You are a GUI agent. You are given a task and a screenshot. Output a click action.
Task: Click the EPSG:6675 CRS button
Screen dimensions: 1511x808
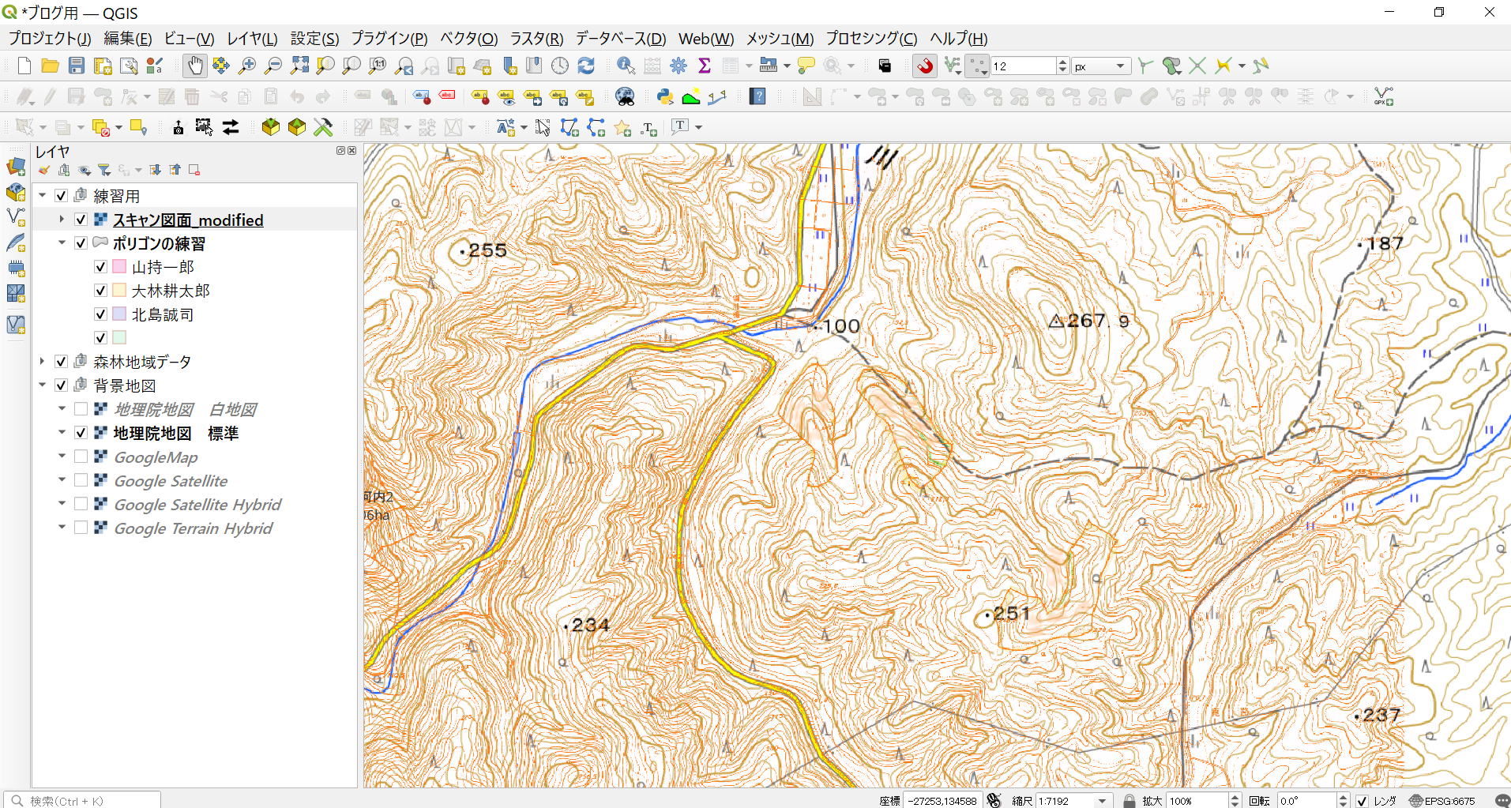[1442, 800]
